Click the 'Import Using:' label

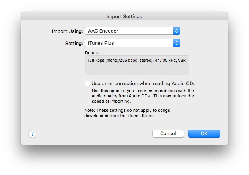point(67,31)
